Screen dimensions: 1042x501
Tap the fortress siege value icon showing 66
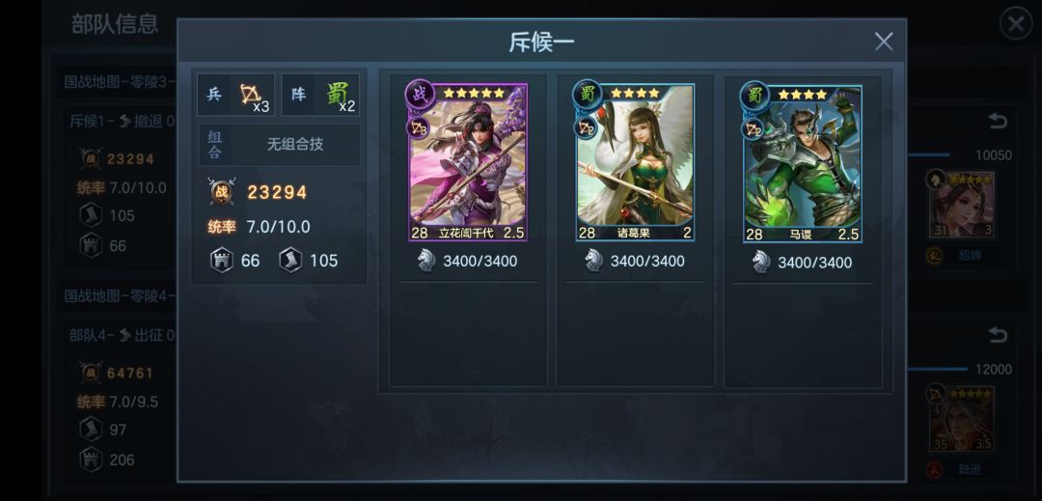pyautogui.click(x=221, y=260)
